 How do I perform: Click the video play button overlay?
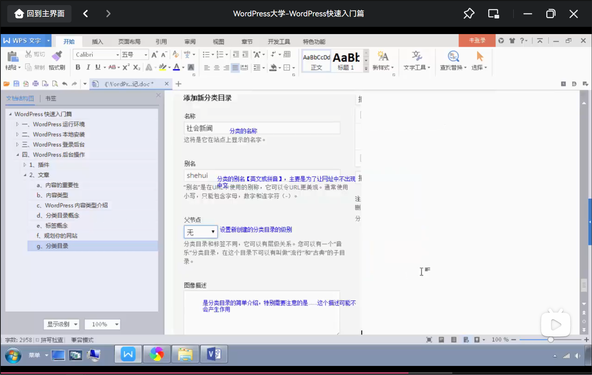click(556, 325)
